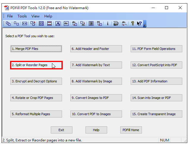Open the View menu
Screen dimensions: 190x145
pyautogui.click(x=35, y=16)
